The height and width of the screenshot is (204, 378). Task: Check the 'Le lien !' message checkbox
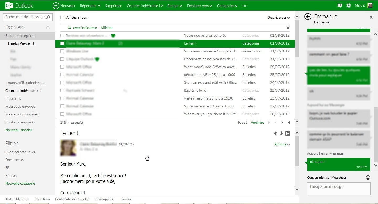pyautogui.click(x=62, y=43)
